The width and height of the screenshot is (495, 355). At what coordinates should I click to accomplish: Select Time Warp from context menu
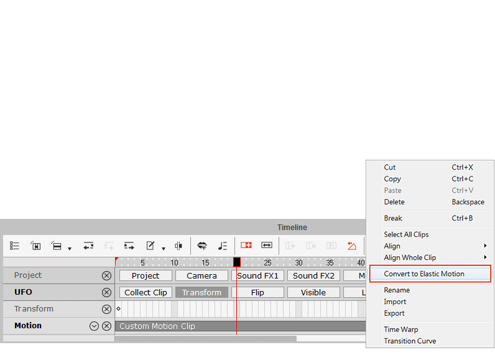point(401,330)
